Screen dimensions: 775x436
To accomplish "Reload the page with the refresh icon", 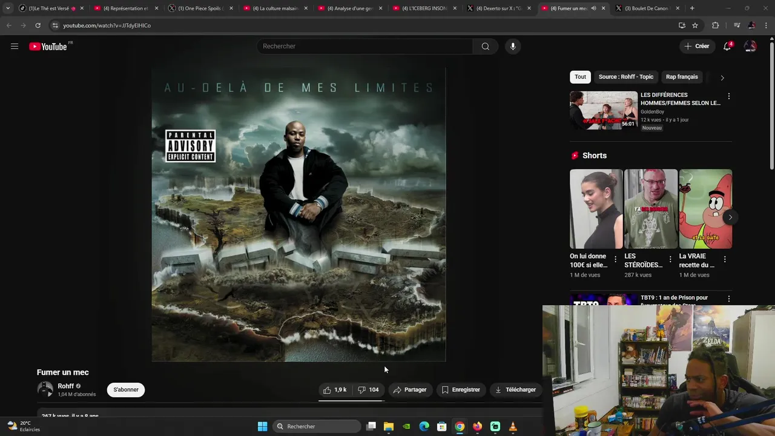I will [38, 25].
